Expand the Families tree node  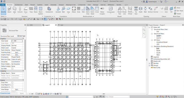[150, 63]
